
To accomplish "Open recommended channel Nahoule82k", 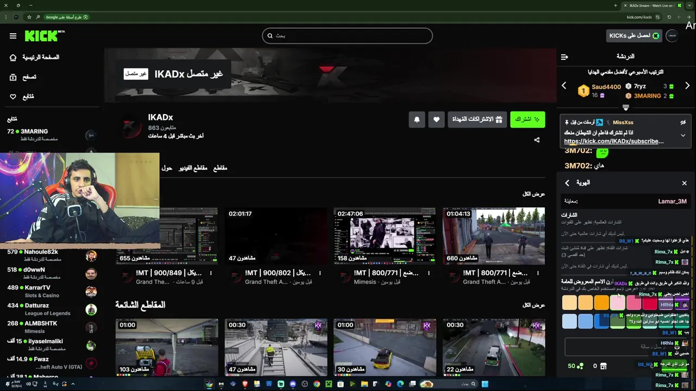I will tap(52, 256).
